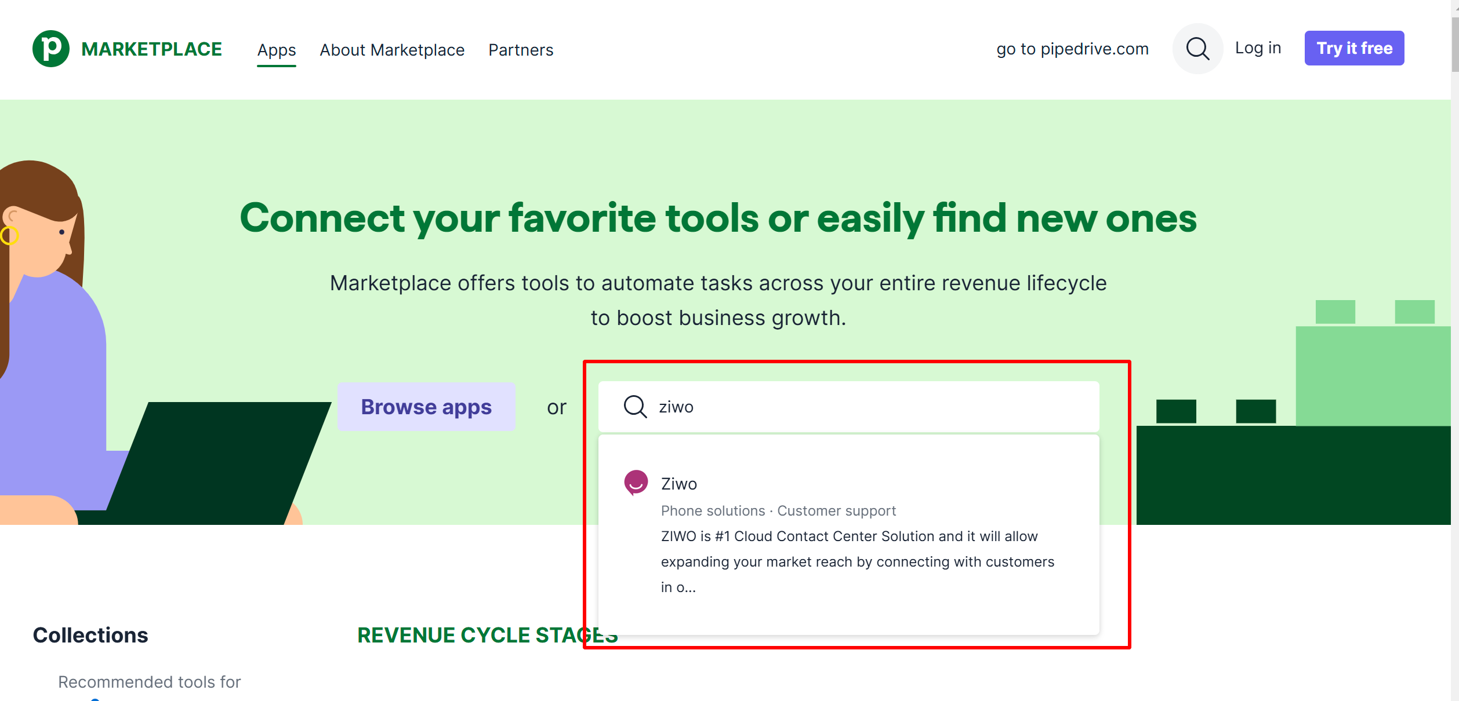The image size is (1459, 701).
Task: Click the Log in link
Action: click(1258, 48)
